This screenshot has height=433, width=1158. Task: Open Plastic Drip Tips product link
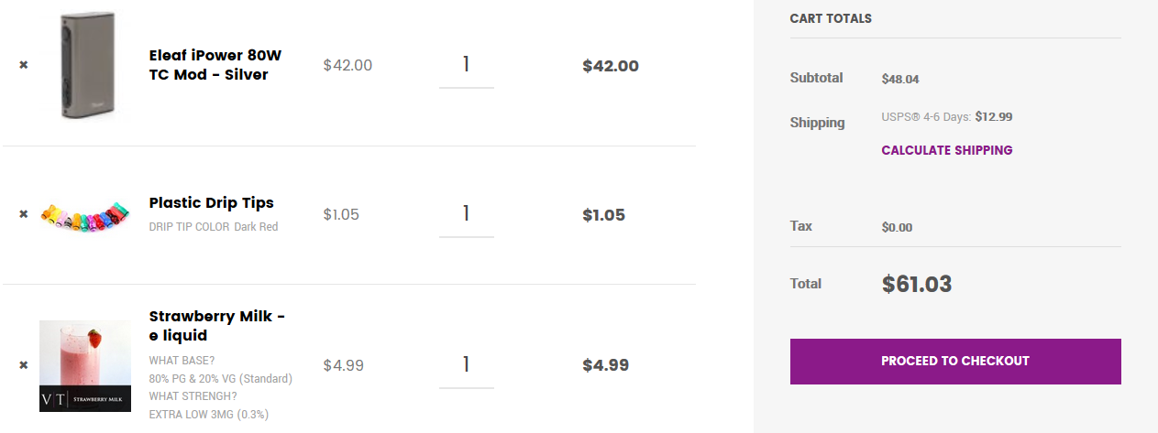point(212,203)
